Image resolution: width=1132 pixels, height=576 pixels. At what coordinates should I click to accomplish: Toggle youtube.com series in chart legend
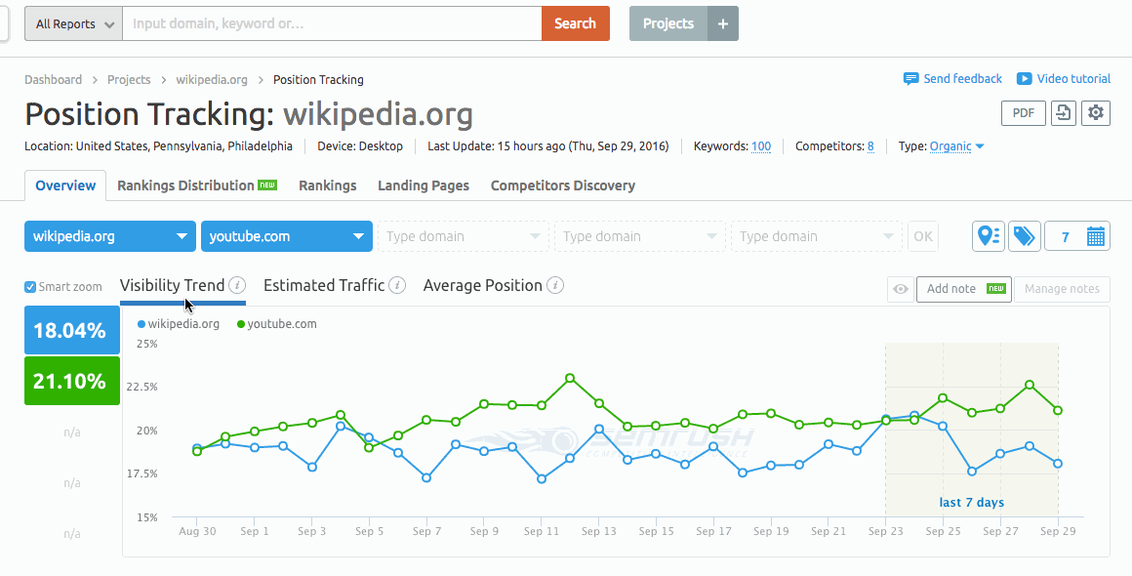tap(276, 324)
